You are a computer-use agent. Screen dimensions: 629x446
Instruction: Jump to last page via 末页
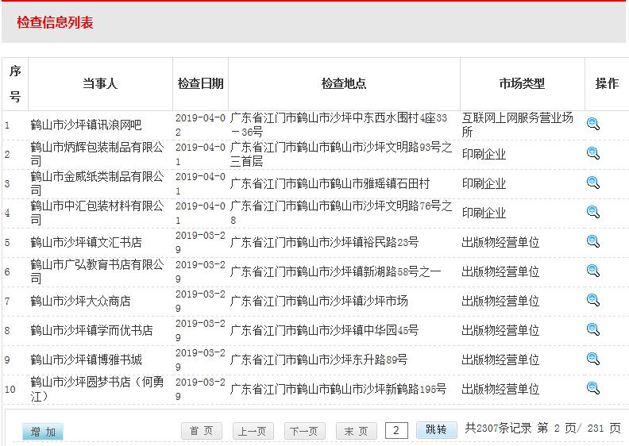[356, 431]
